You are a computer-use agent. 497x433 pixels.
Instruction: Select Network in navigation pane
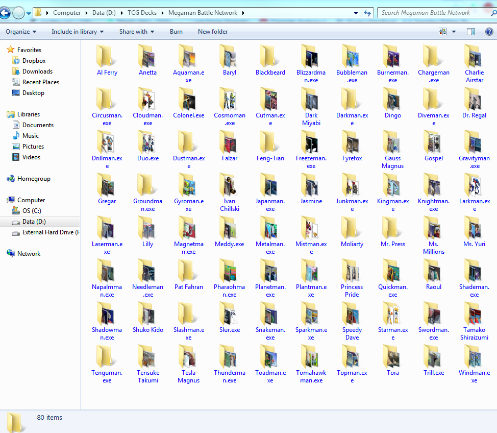(24, 254)
